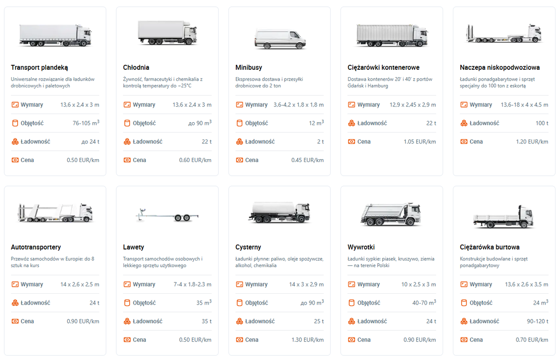The image size is (560, 361).
Task: Click dimensions 13,6-18 x 4 x 4,5 m
Action: click(524, 105)
